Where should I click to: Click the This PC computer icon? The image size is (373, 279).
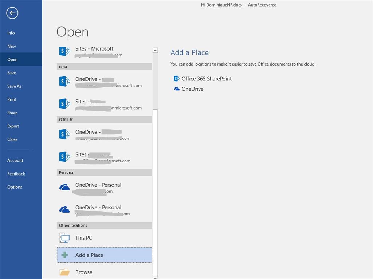64,237
